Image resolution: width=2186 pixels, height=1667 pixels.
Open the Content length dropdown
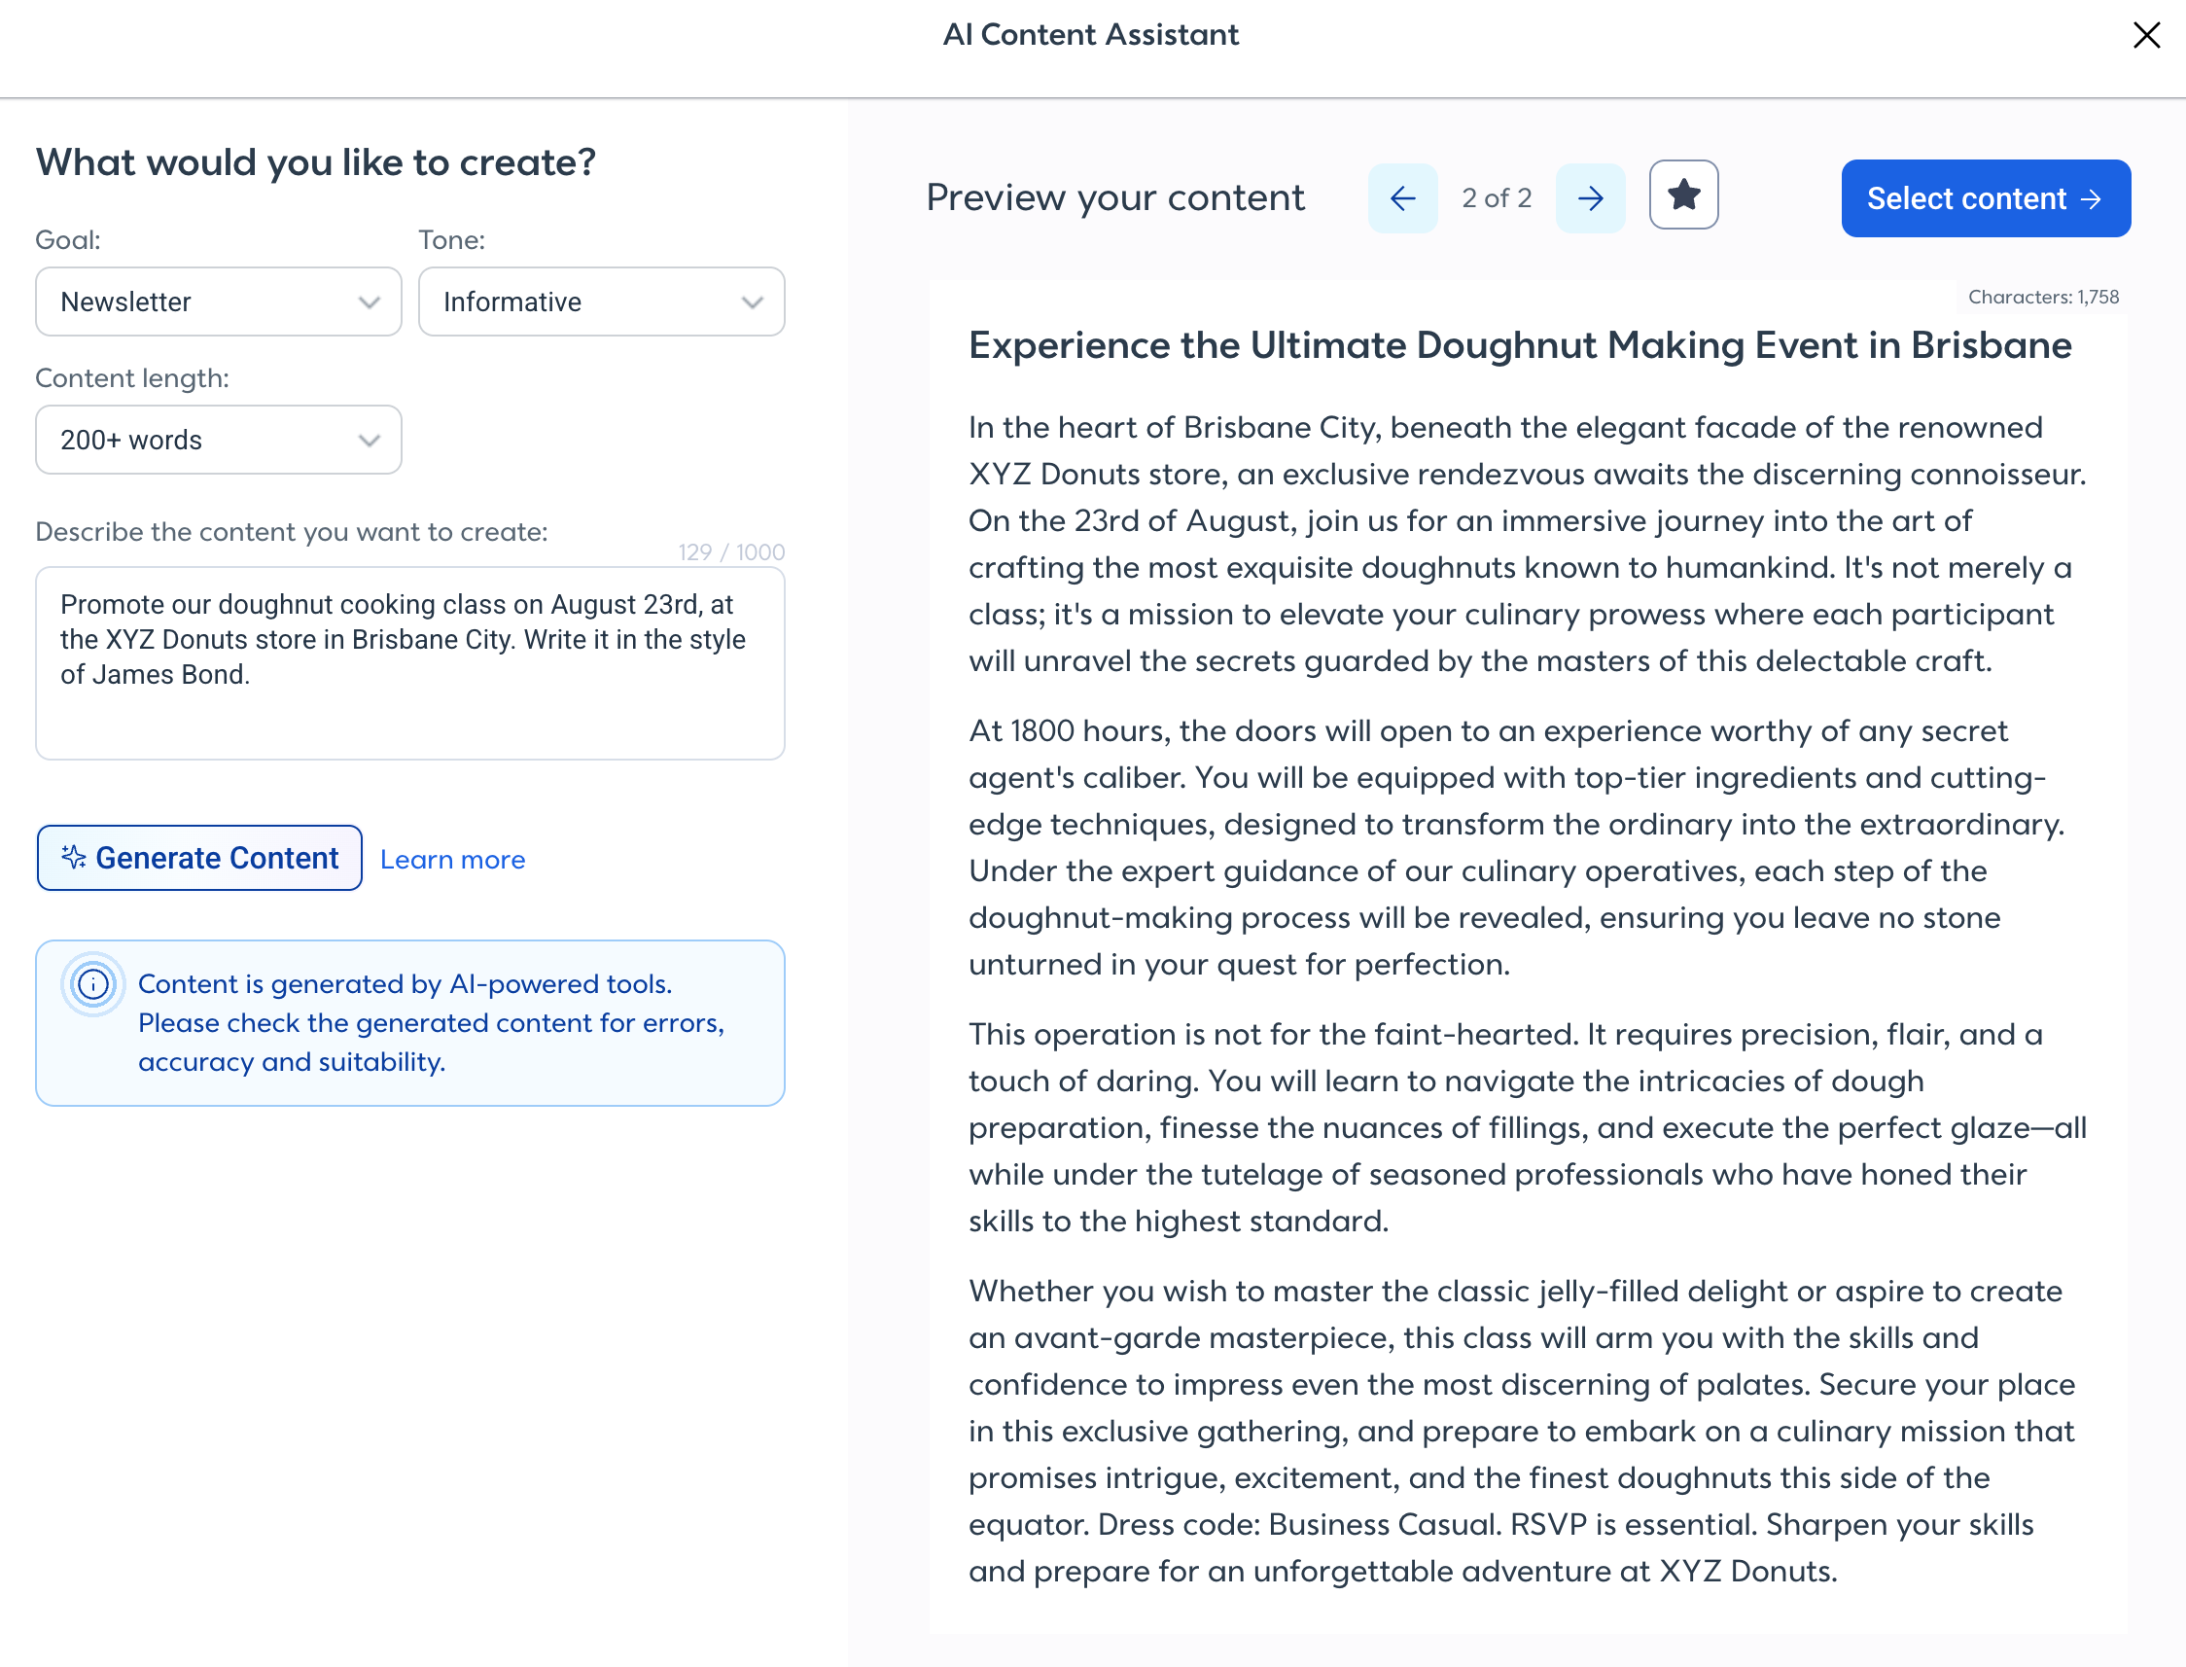(x=218, y=440)
